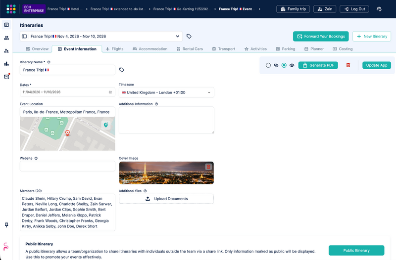This screenshot has height=260, width=396.
Task: Switch to the Flights tab
Action: point(115,49)
